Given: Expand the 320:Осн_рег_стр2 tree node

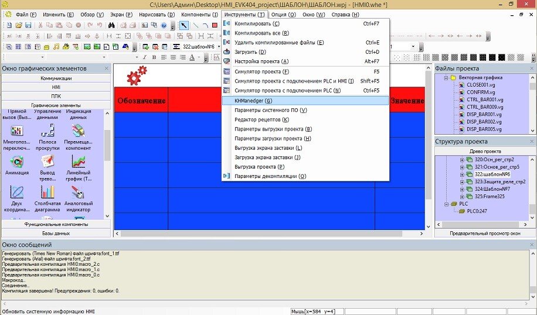Looking at the screenshot, I should [462, 160].
